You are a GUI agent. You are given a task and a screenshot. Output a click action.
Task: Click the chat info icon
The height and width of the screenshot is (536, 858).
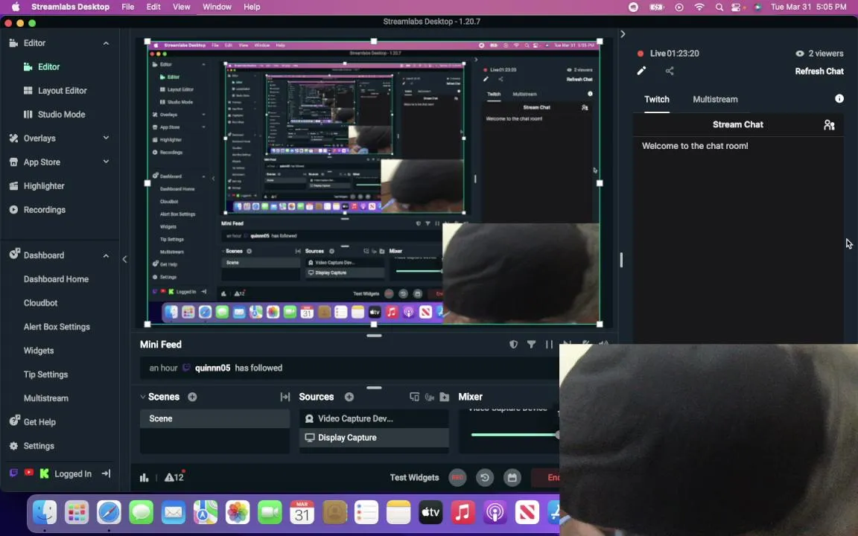pos(839,98)
